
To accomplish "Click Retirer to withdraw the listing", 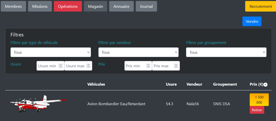I will (257, 110).
